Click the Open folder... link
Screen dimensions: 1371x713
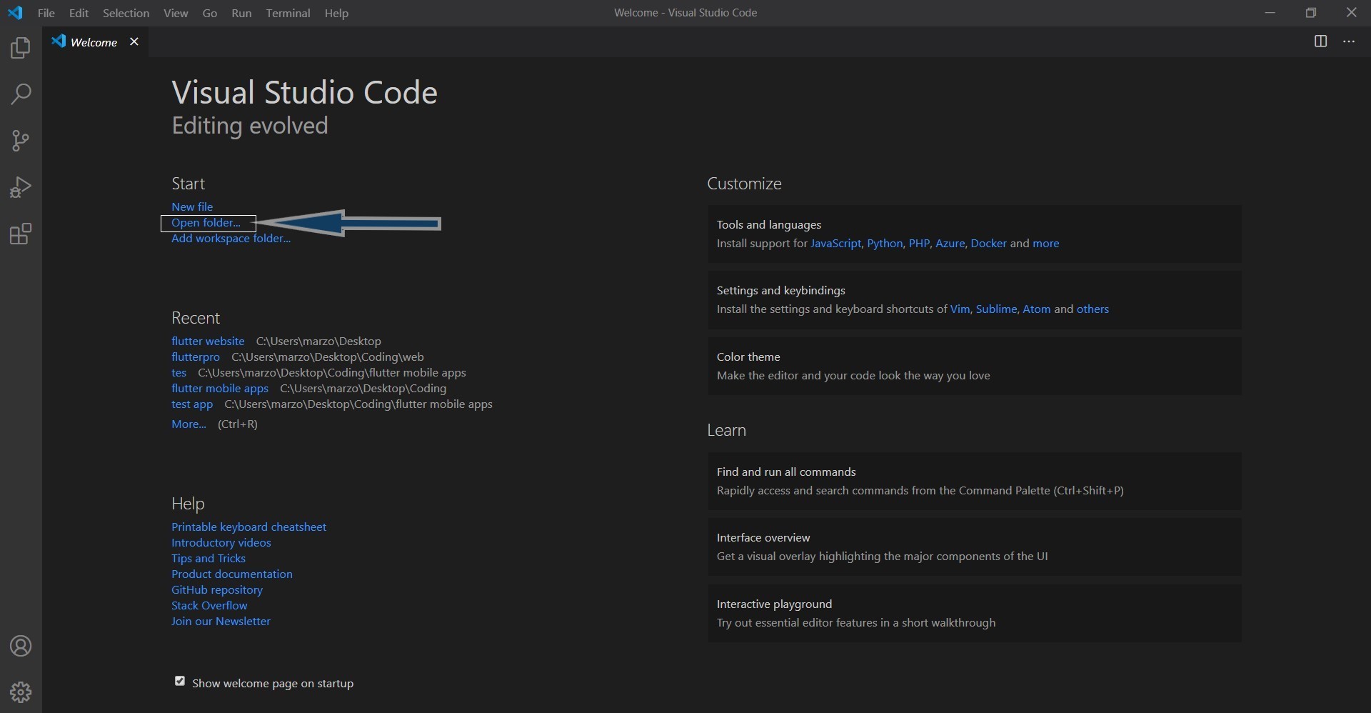click(x=206, y=223)
